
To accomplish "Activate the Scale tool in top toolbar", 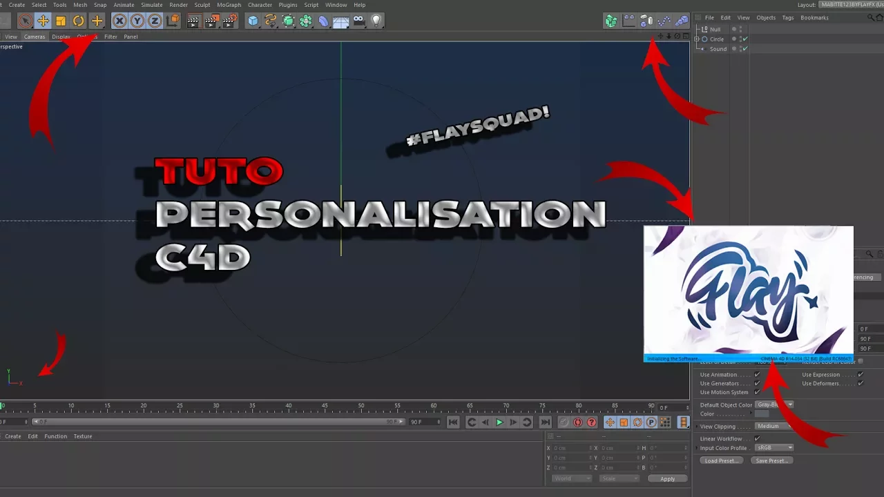I will 61,21.
